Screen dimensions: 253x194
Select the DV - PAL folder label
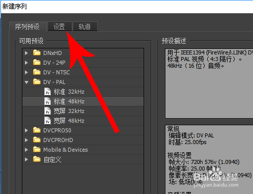point(54,82)
